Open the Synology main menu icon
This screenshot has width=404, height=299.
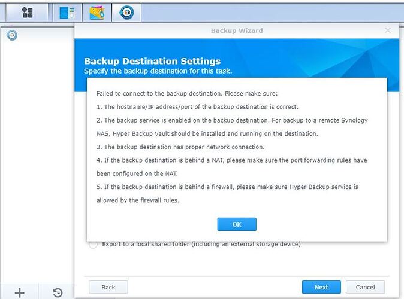coord(27,13)
